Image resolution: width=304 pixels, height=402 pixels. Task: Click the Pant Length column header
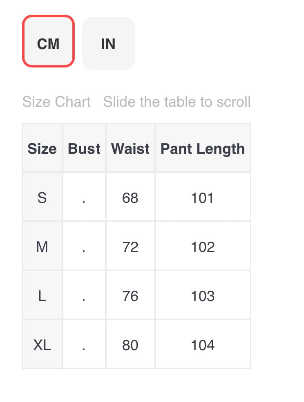coord(203,148)
